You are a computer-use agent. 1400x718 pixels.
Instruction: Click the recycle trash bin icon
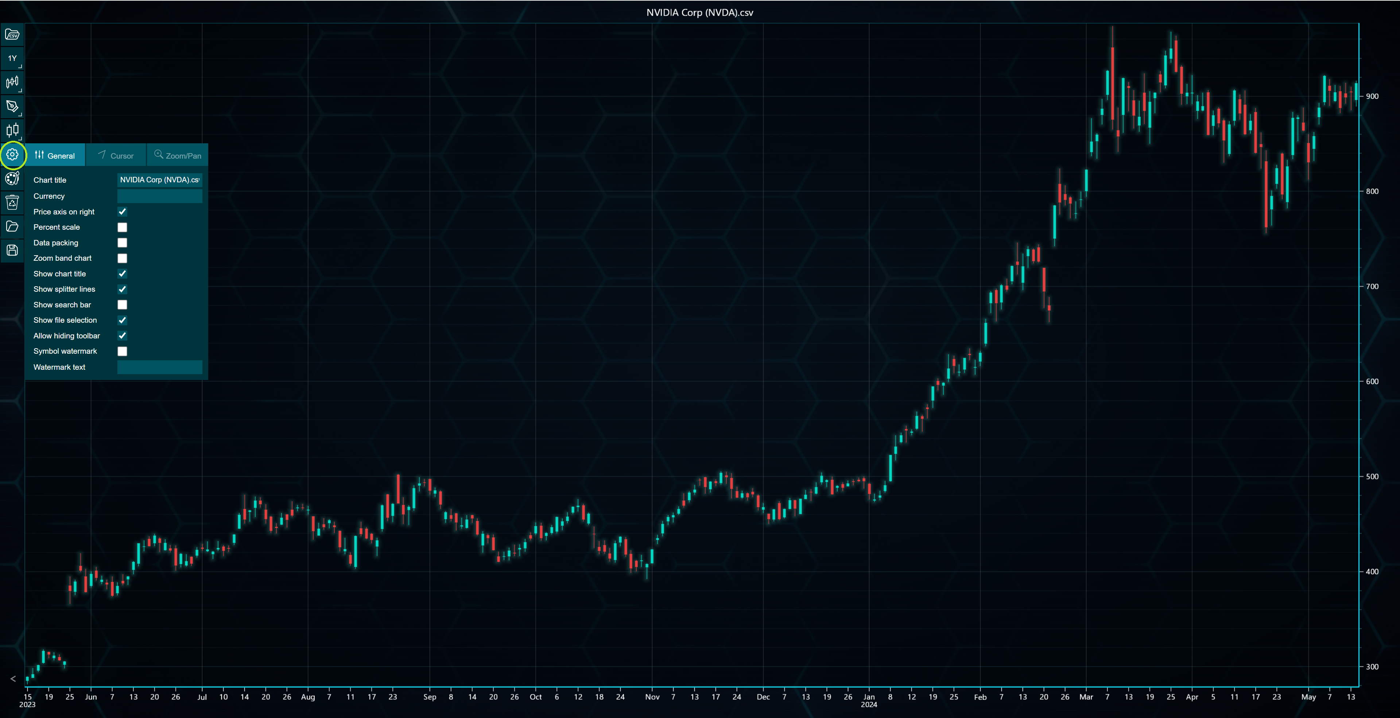pos(12,202)
